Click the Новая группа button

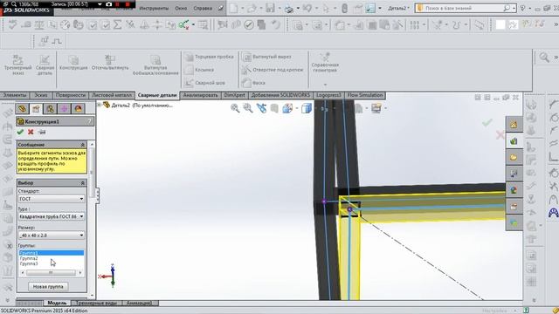click(48, 287)
